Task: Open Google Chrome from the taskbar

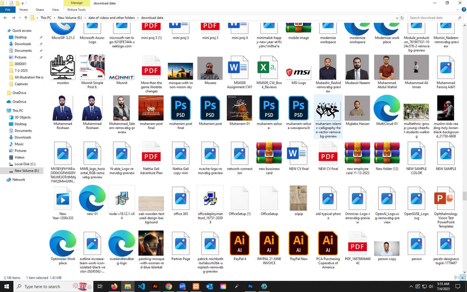Action: click(168, 286)
